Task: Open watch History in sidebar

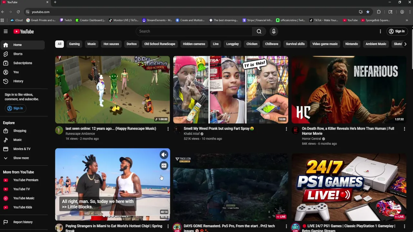Action: [22, 81]
